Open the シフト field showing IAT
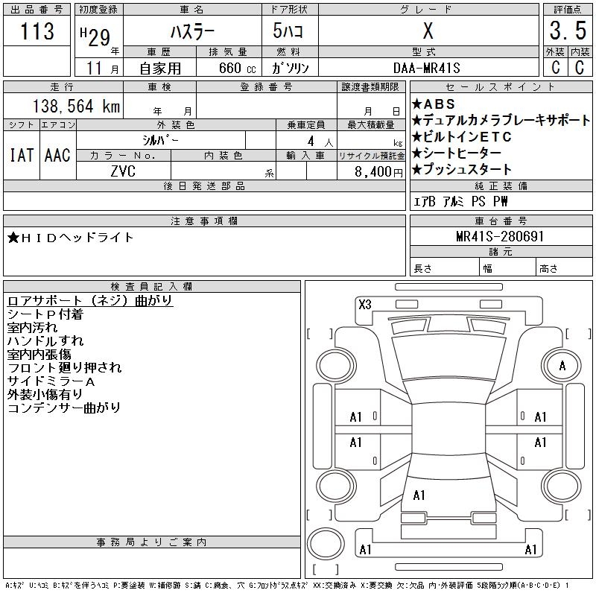Image resolution: width=596 pixels, height=596 pixels. (x=21, y=155)
